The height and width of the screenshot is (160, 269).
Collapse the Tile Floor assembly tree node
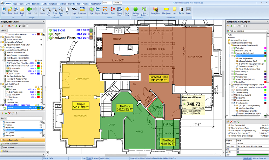click(x=232, y=56)
